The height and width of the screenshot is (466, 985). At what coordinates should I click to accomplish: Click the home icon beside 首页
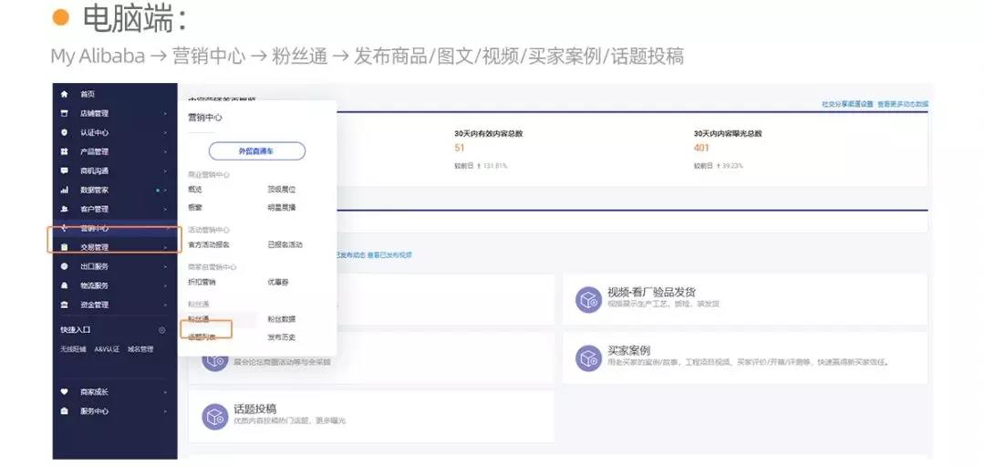[x=64, y=94]
